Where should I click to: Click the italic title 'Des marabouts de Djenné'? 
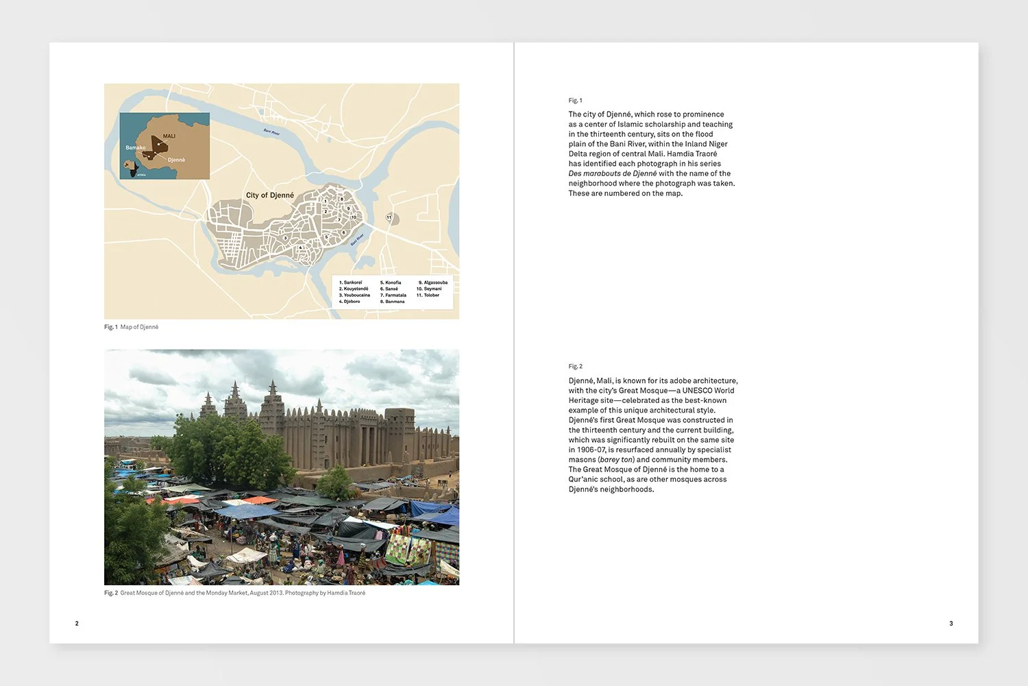612,173
